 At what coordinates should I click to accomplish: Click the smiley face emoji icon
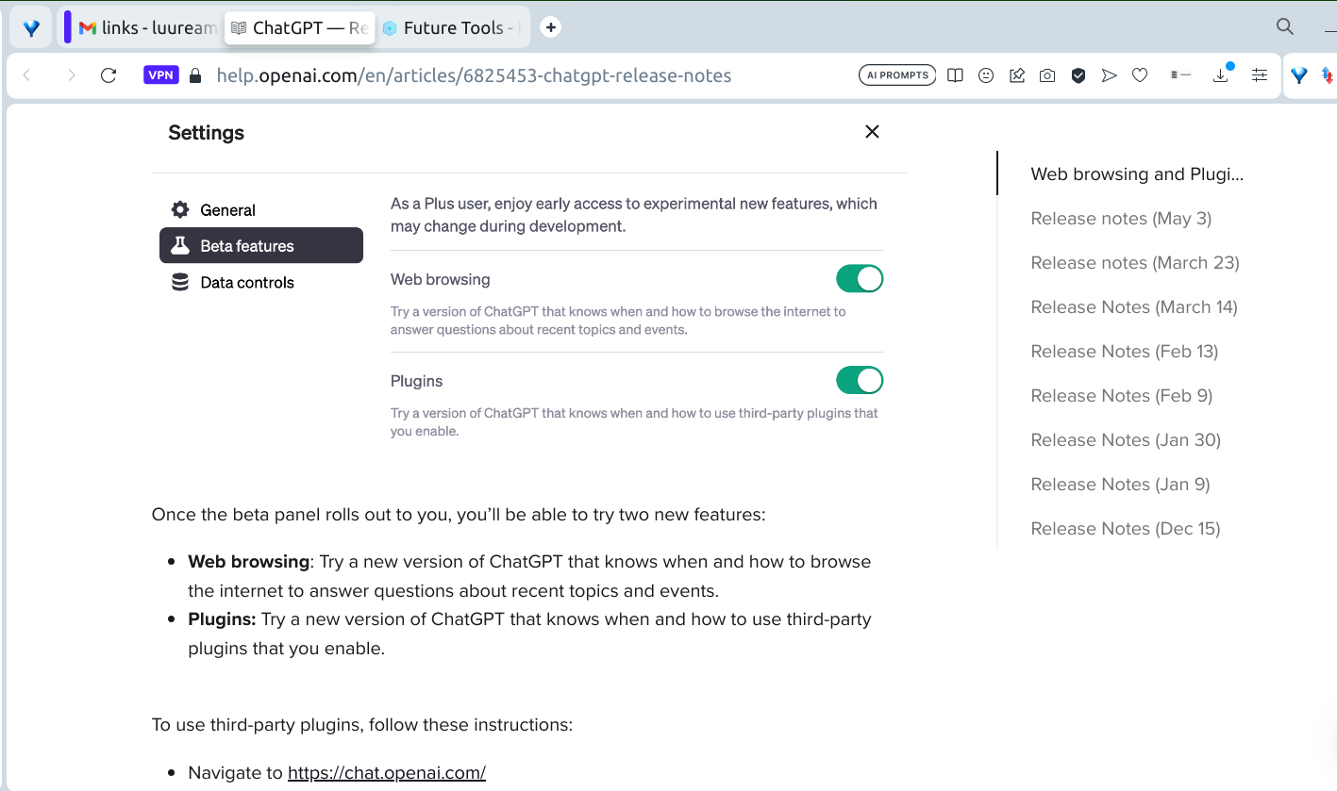click(986, 75)
